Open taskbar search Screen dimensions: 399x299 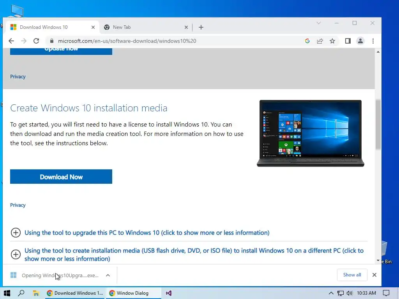point(21,293)
